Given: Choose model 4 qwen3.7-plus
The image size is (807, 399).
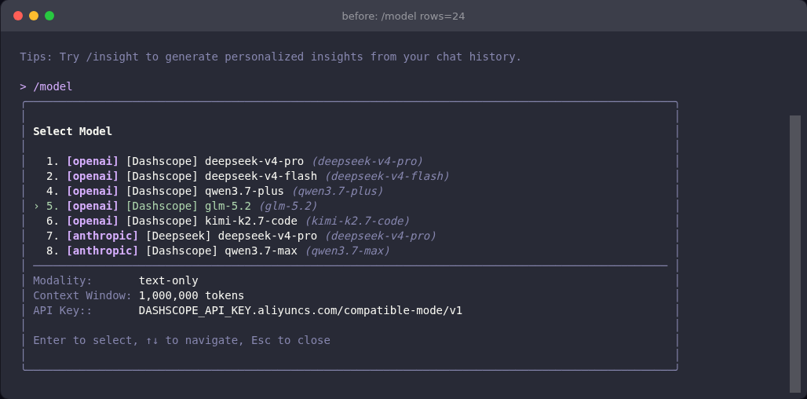Looking at the screenshot, I should point(214,191).
